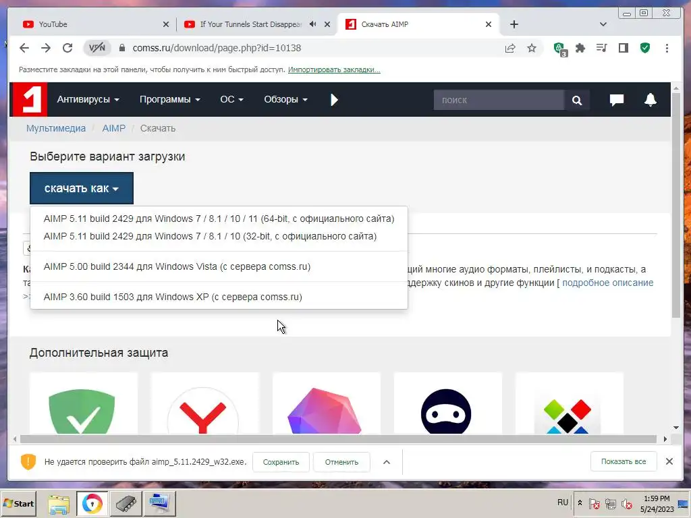Open the Мультимедиа breadcrumb link
This screenshot has width=691, height=518.
(x=56, y=128)
